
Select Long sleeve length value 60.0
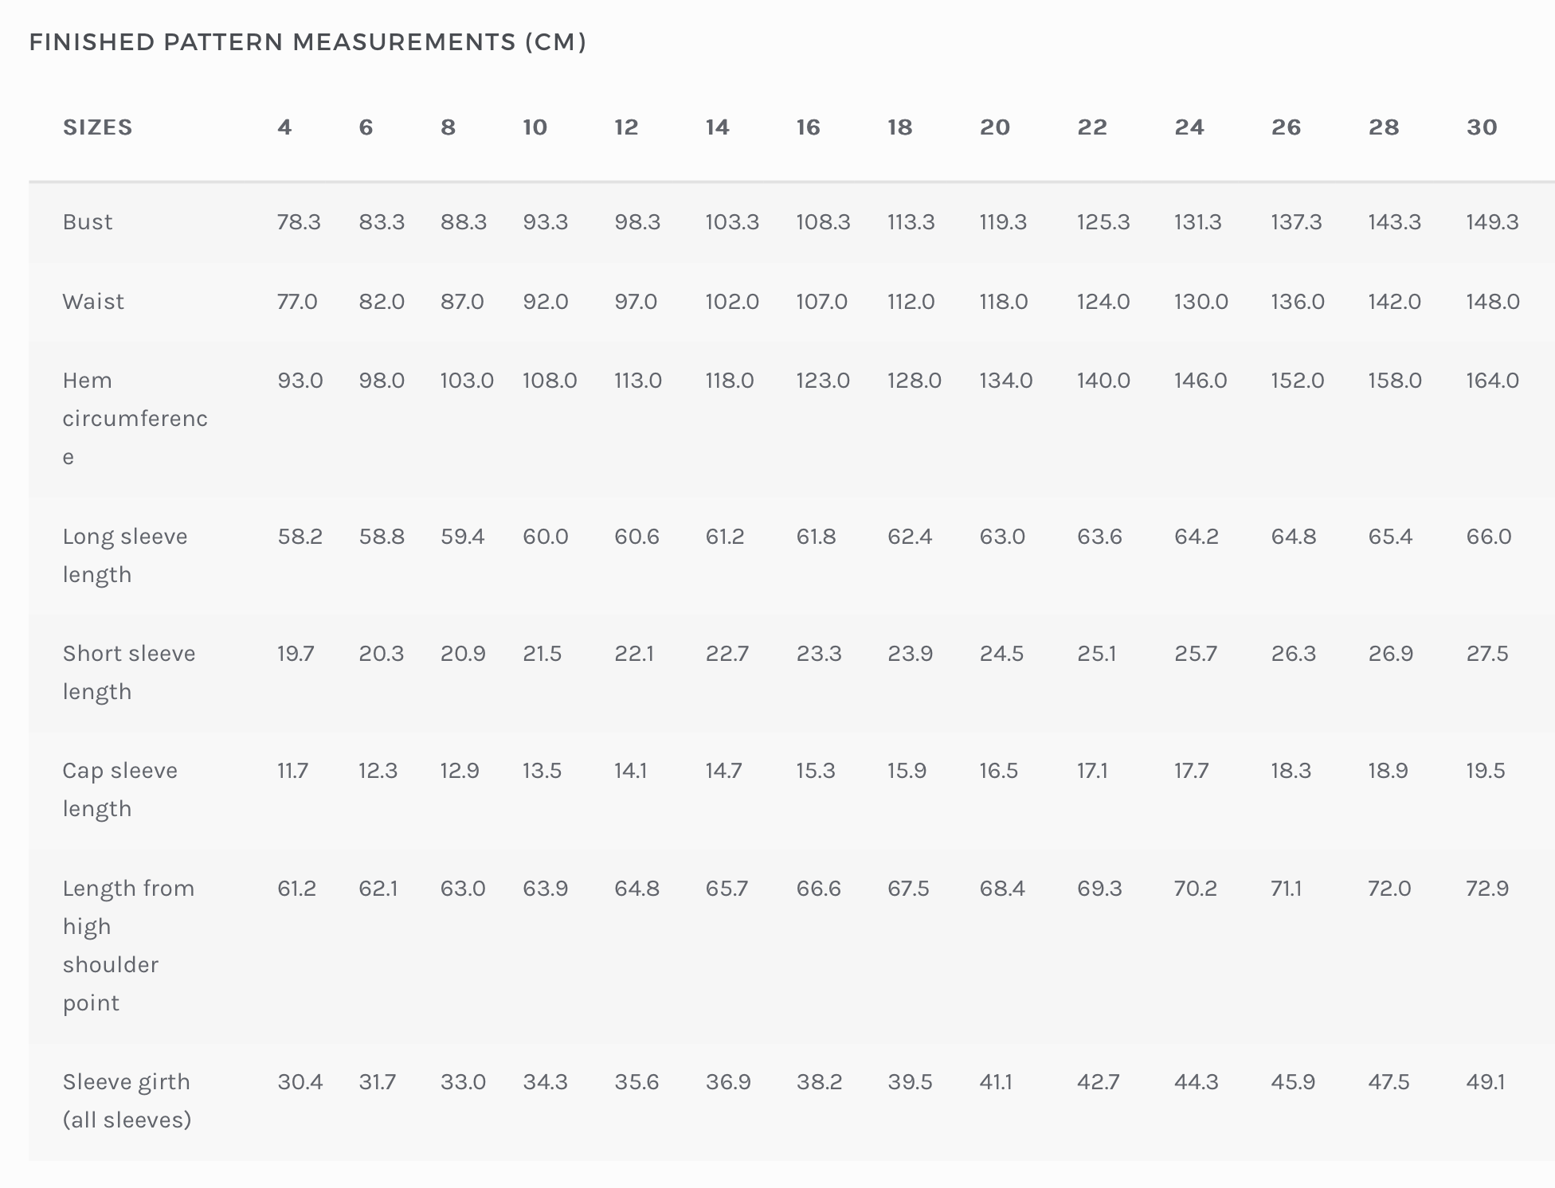546,537
